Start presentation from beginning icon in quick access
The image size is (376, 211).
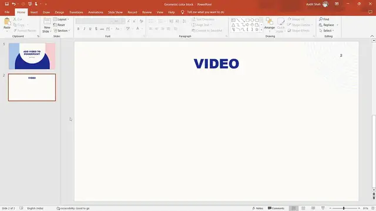[30, 4]
